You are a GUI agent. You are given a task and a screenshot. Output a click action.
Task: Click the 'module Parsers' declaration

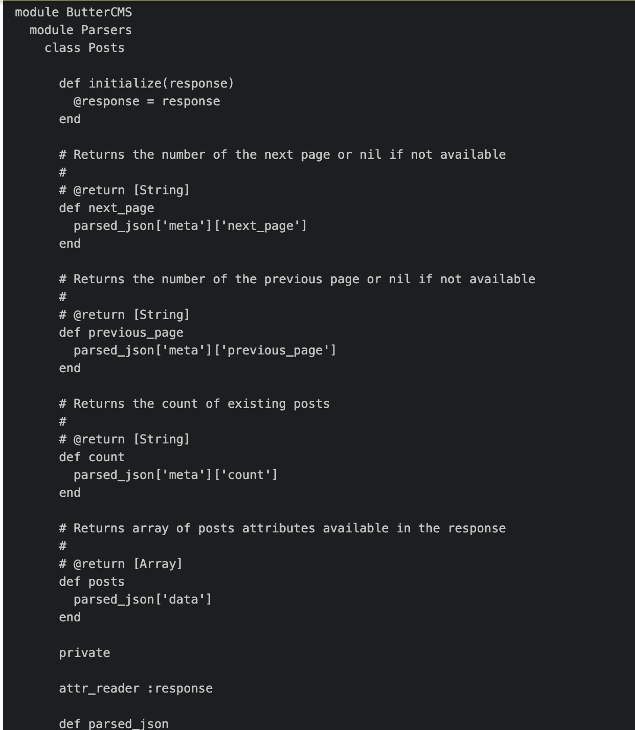81,30
